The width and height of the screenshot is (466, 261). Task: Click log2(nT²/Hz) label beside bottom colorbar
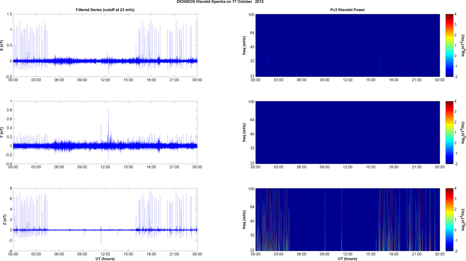pos(463,220)
